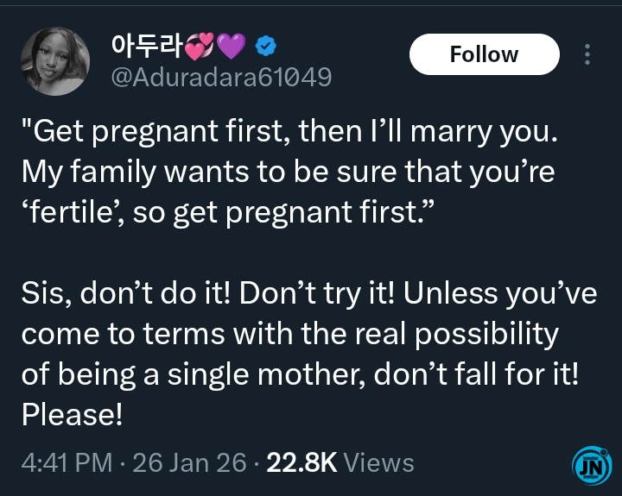Screen dimensions: 622x496
Task: Open the author's profile picture
Action: coord(55,60)
